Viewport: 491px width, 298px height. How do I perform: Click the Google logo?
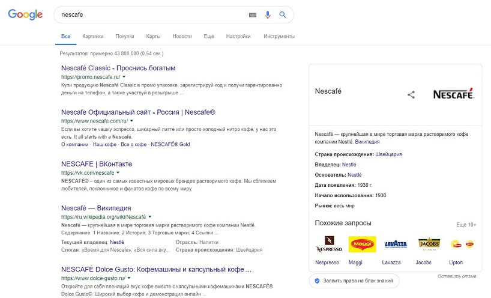[x=25, y=14]
